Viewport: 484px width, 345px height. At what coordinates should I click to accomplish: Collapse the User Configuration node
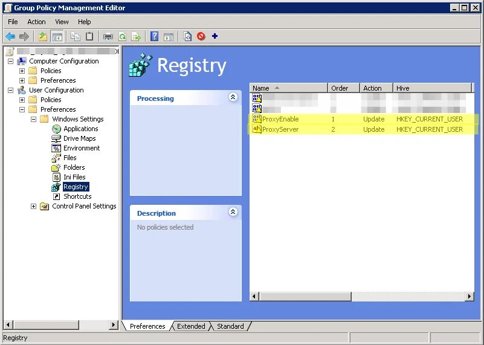tap(10, 90)
